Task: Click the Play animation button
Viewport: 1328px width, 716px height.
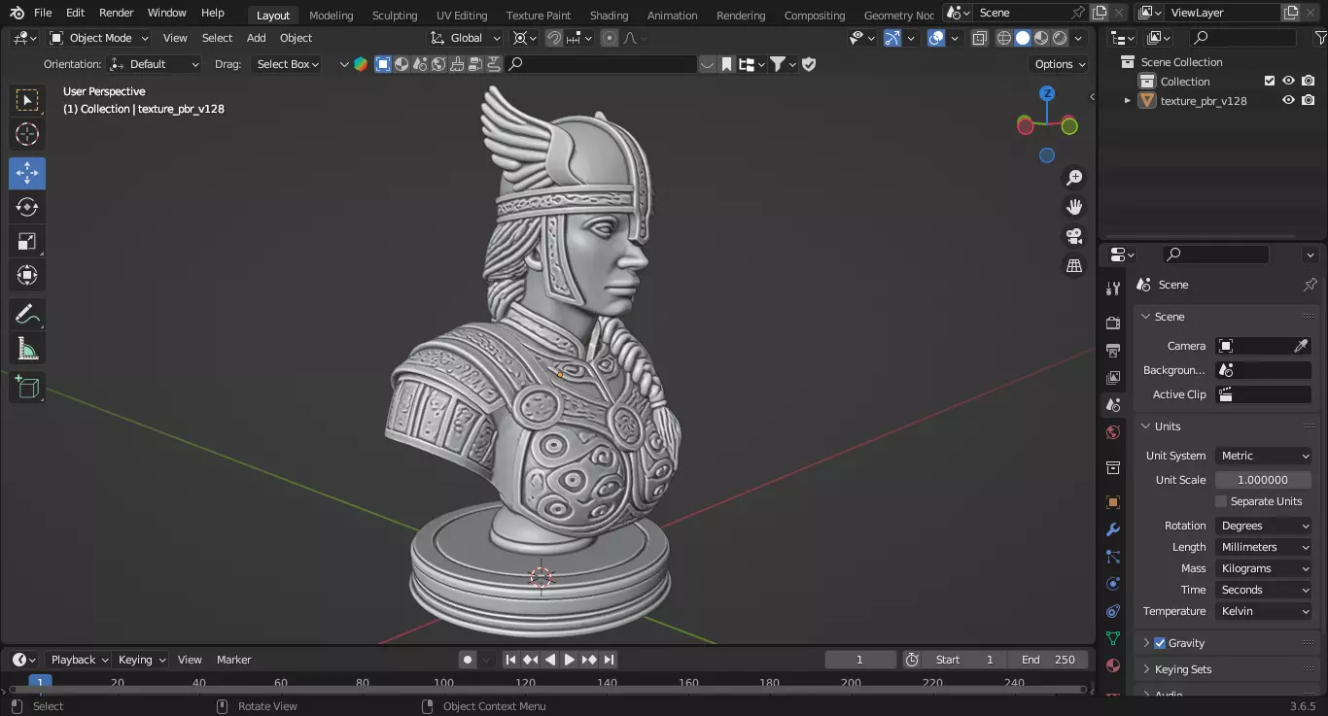Action: pos(570,660)
